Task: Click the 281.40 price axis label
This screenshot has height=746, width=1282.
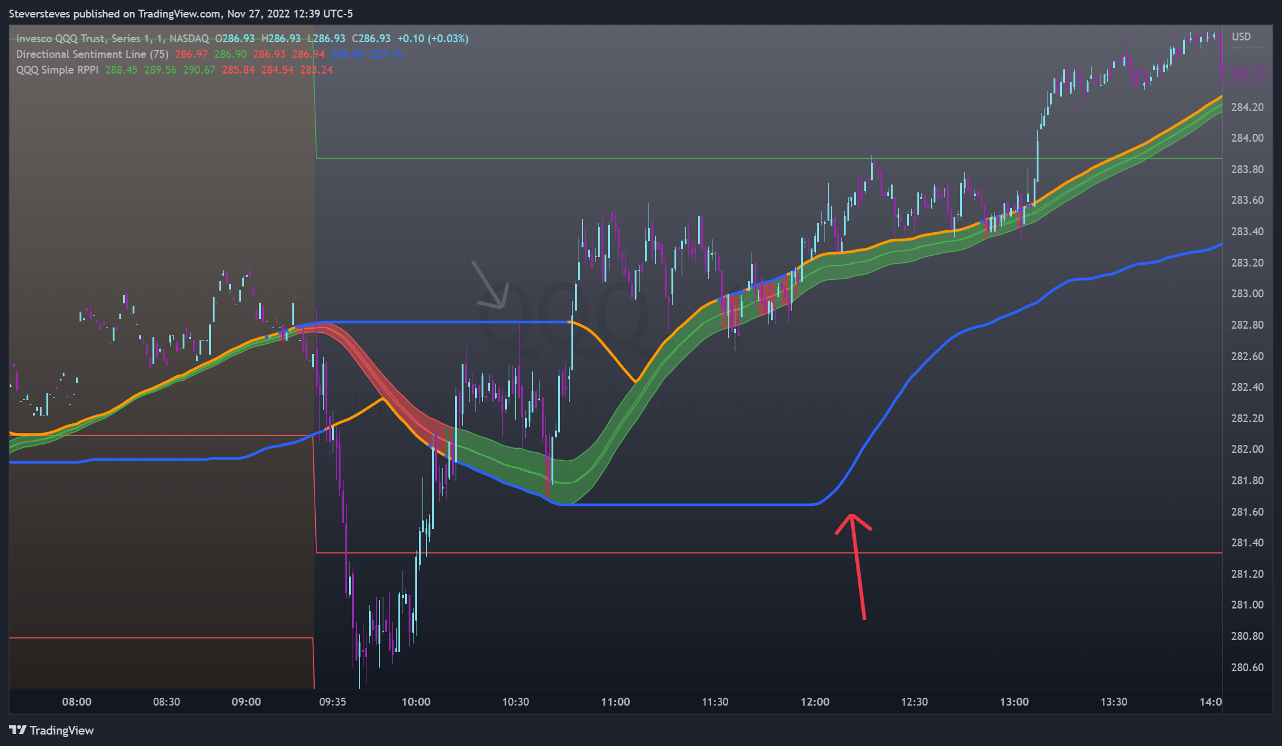Action: point(1247,543)
